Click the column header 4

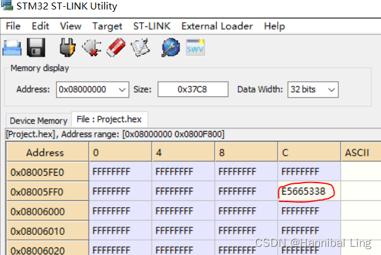coord(183,152)
